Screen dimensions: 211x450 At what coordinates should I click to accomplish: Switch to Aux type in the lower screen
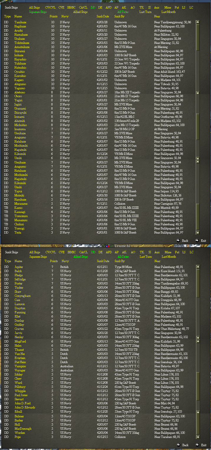(157, 252)
